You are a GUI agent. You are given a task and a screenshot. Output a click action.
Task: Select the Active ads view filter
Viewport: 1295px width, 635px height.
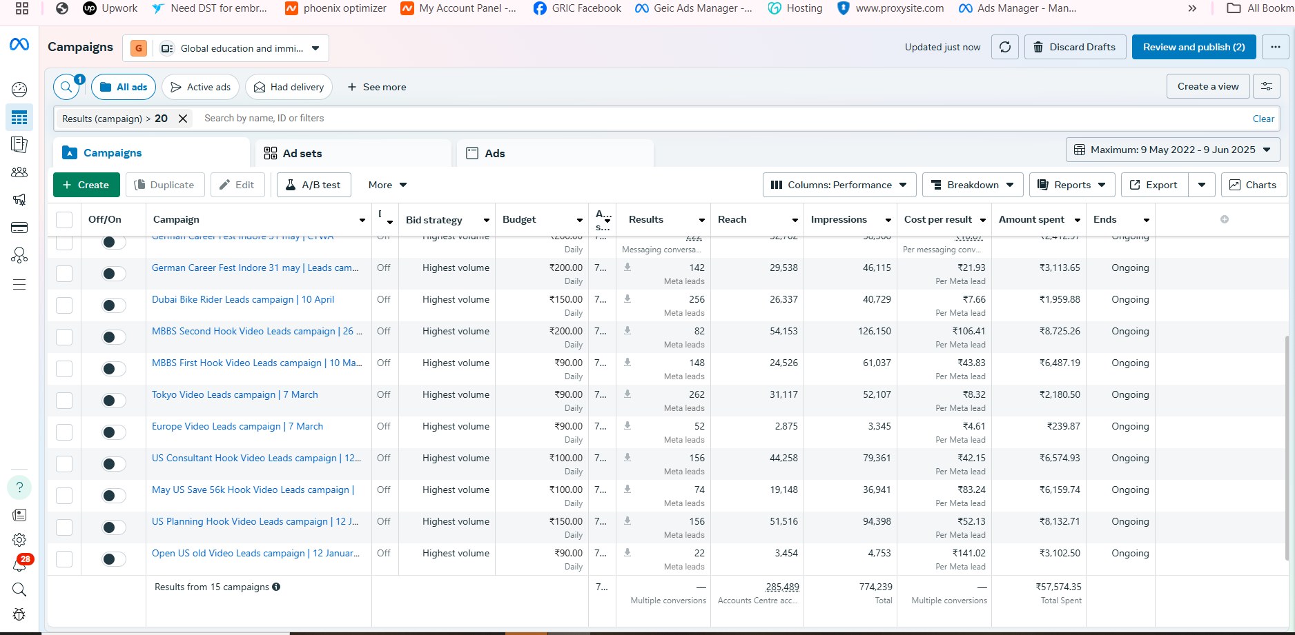(201, 87)
